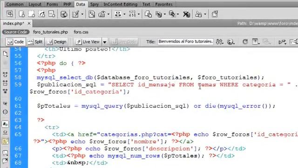Expand the Show Region dropdown arrow
298x168 pixels.
[108, 14]
